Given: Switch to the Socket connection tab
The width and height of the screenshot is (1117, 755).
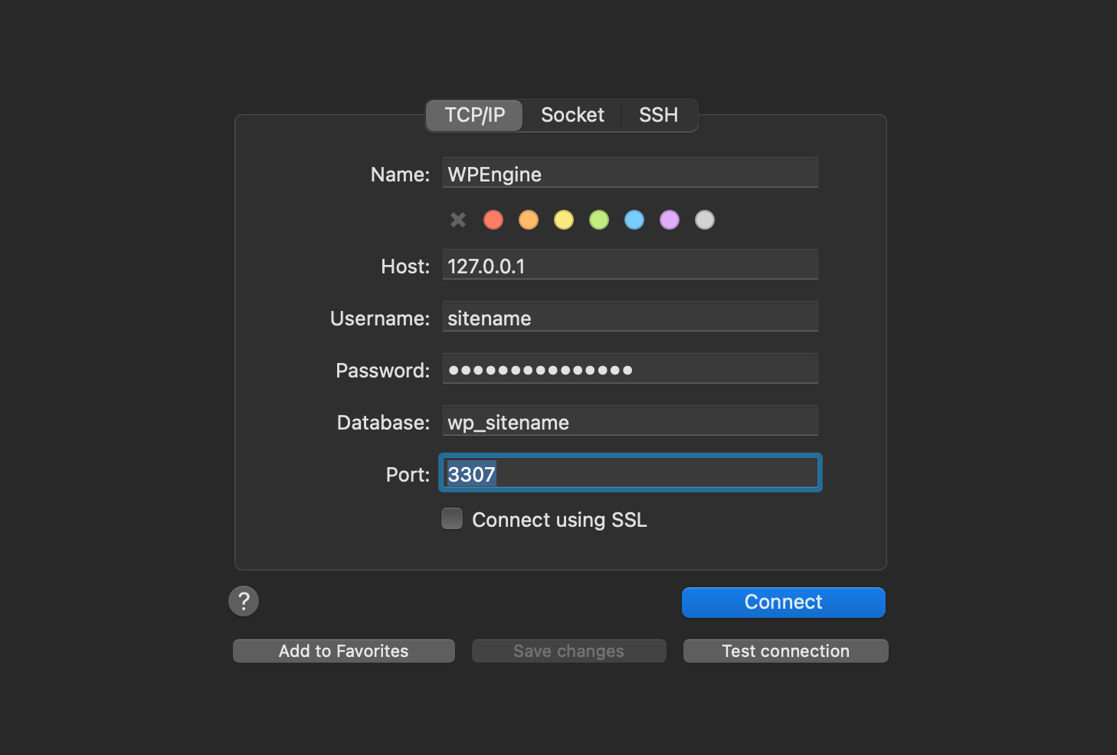Looking at the screenshot, I should [572, 115].
